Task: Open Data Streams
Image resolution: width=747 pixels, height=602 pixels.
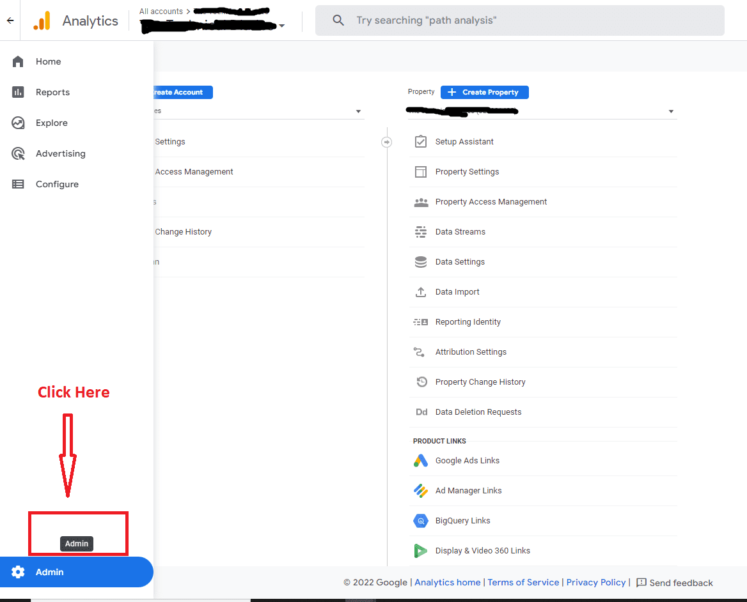Action: (x=543, y=232)
